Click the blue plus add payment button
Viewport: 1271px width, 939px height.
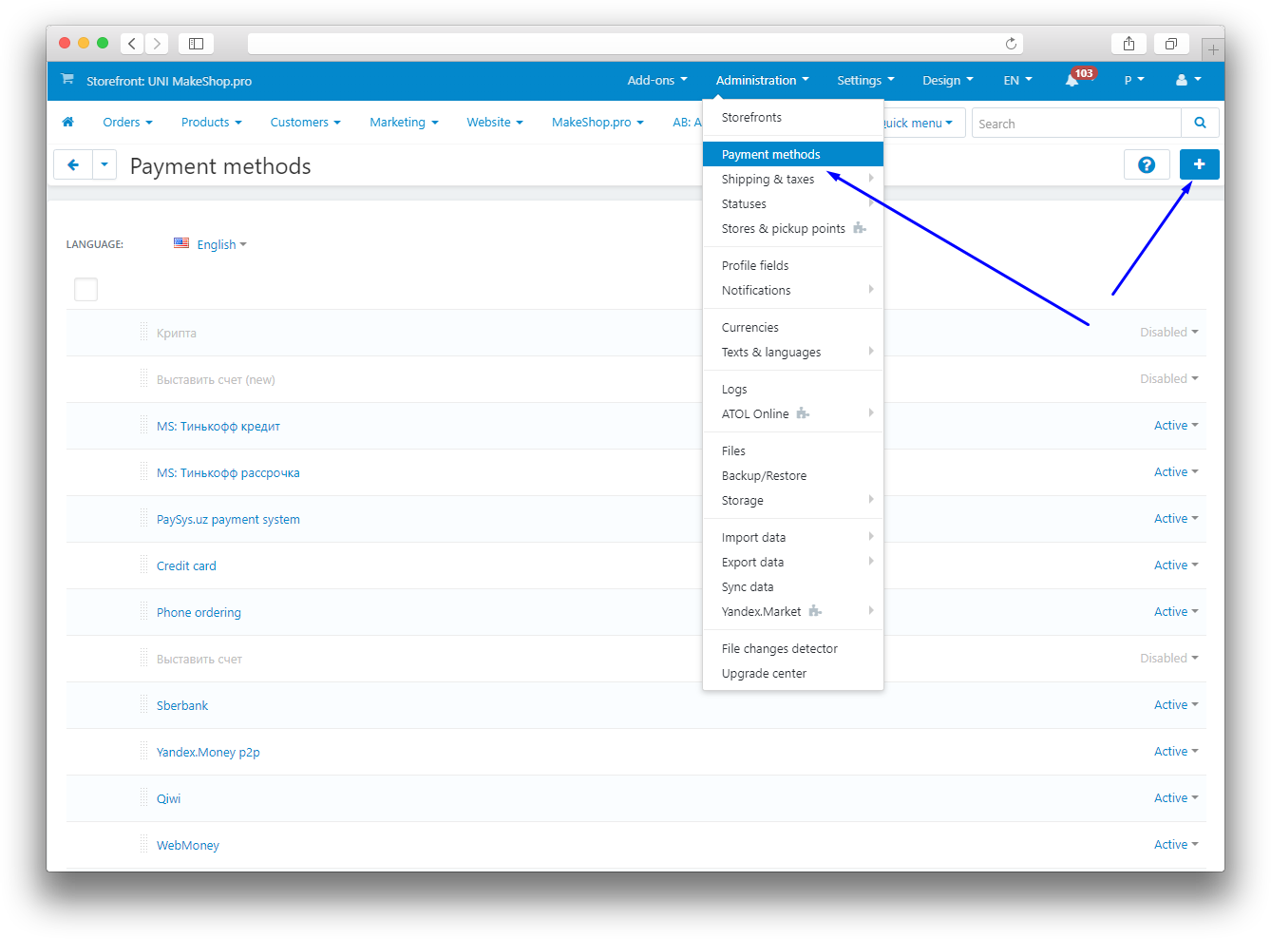click(1199, 164)
